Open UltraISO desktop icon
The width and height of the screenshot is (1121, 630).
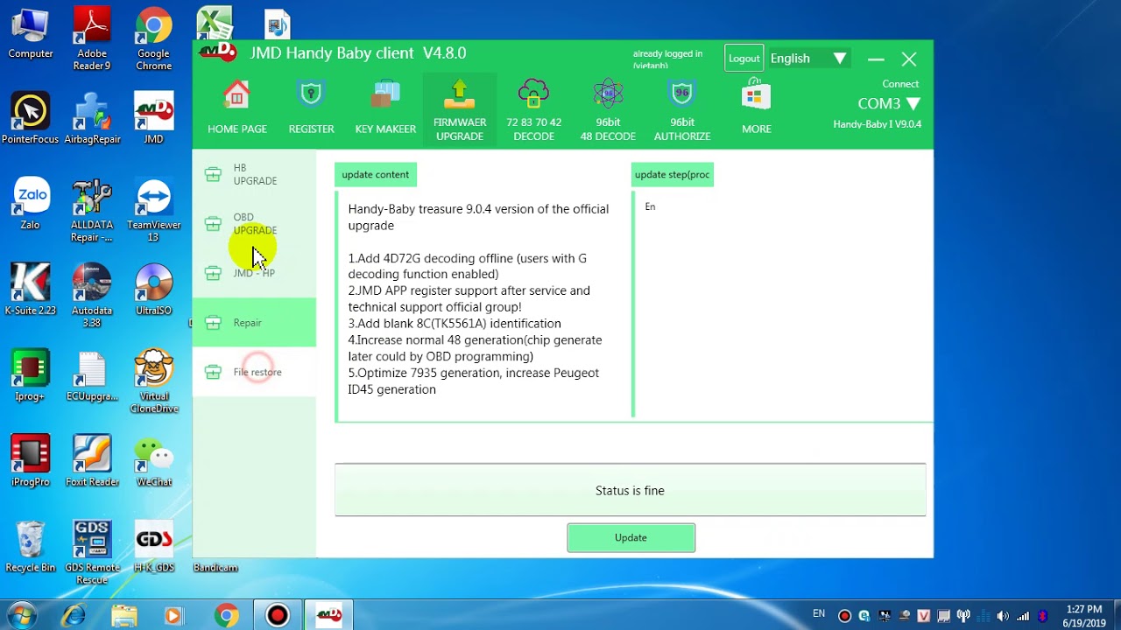[x=153, y=289]
